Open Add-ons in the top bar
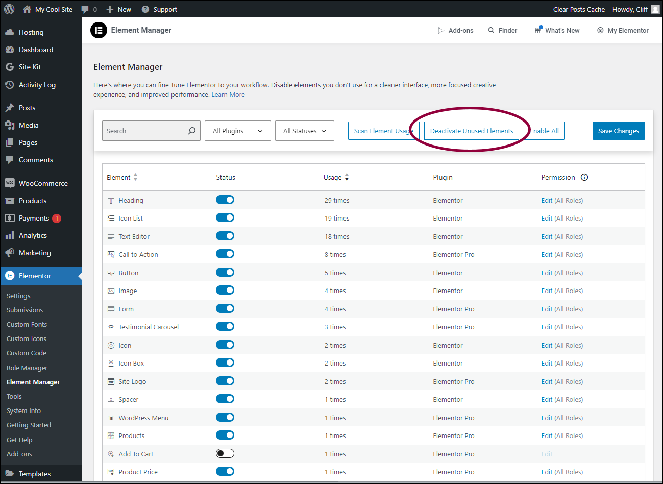This screenshot has width=663, height=484. tap(455, 31)
